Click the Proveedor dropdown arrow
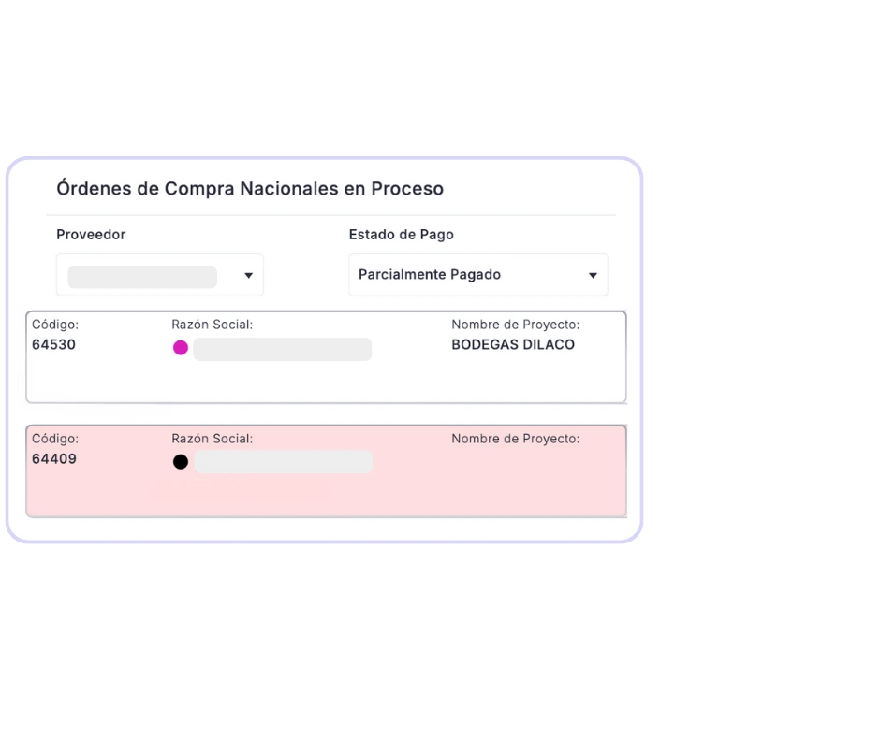880x737 pixels. [249, 275]
